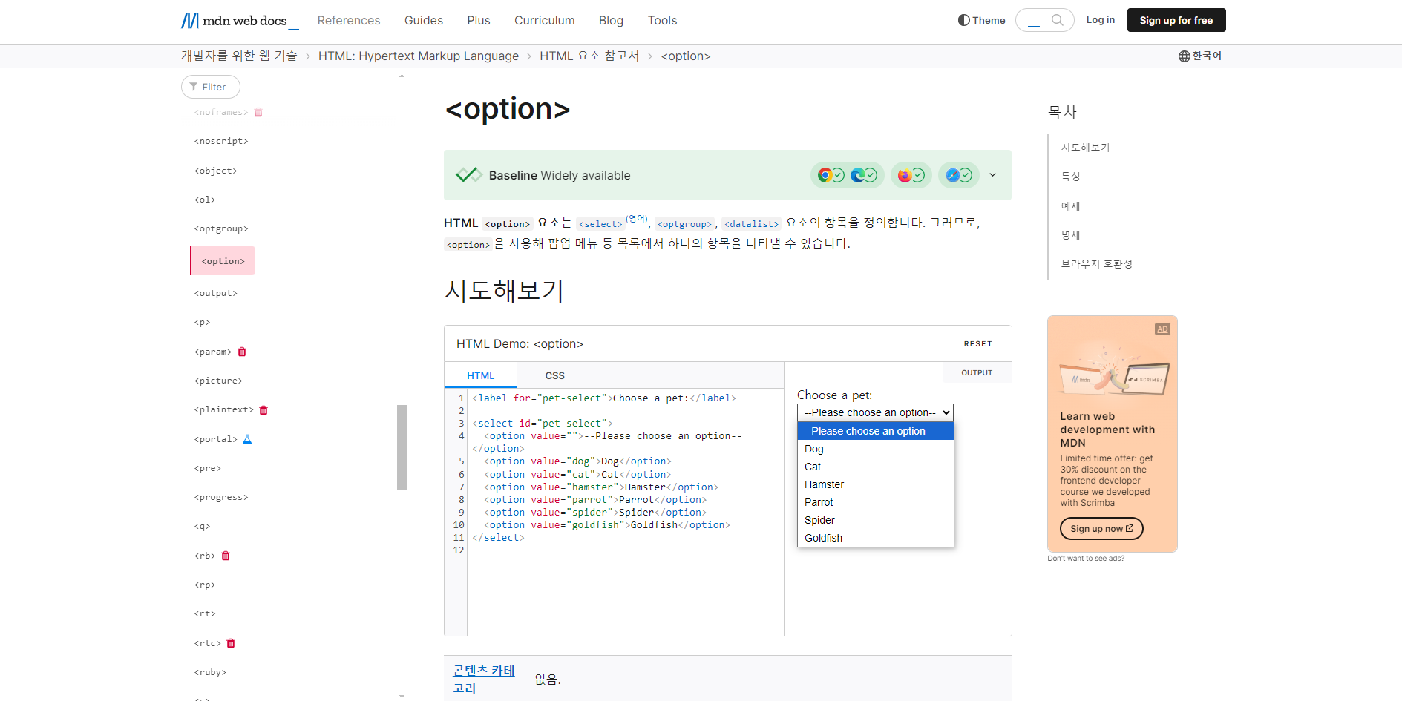This screenshot has height=701, width=1402.
Task: Click the Firefox browser support icon
Action: [x=905, y=175]
